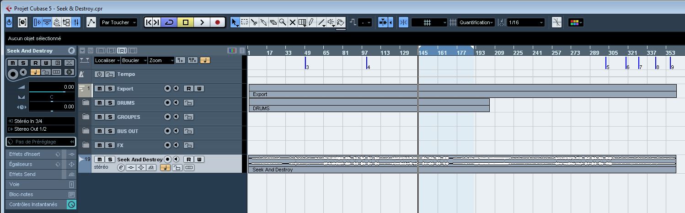Viewport: 685px width, 213px height.
Task: Mute the GROUPES folder track
Action: pyautogui.click(x=99, y=117)
